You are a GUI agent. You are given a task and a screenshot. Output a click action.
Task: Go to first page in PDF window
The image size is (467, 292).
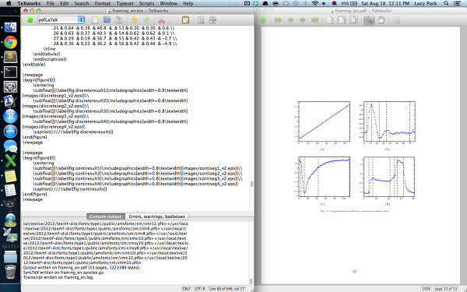point(278,20)
